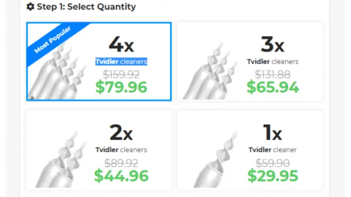
Task: Click the crossed-out $131.88 price
Action: (x=273, y=73)
